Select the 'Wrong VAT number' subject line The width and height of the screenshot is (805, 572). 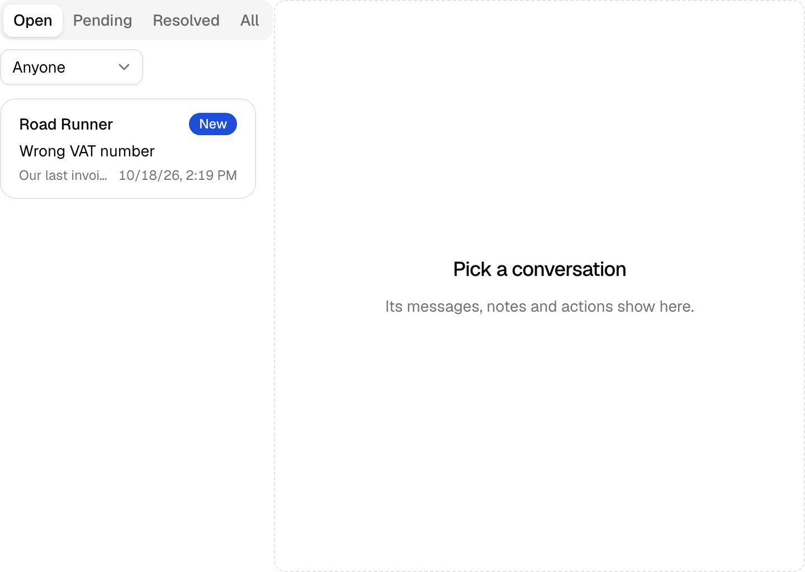coord(87,151)
